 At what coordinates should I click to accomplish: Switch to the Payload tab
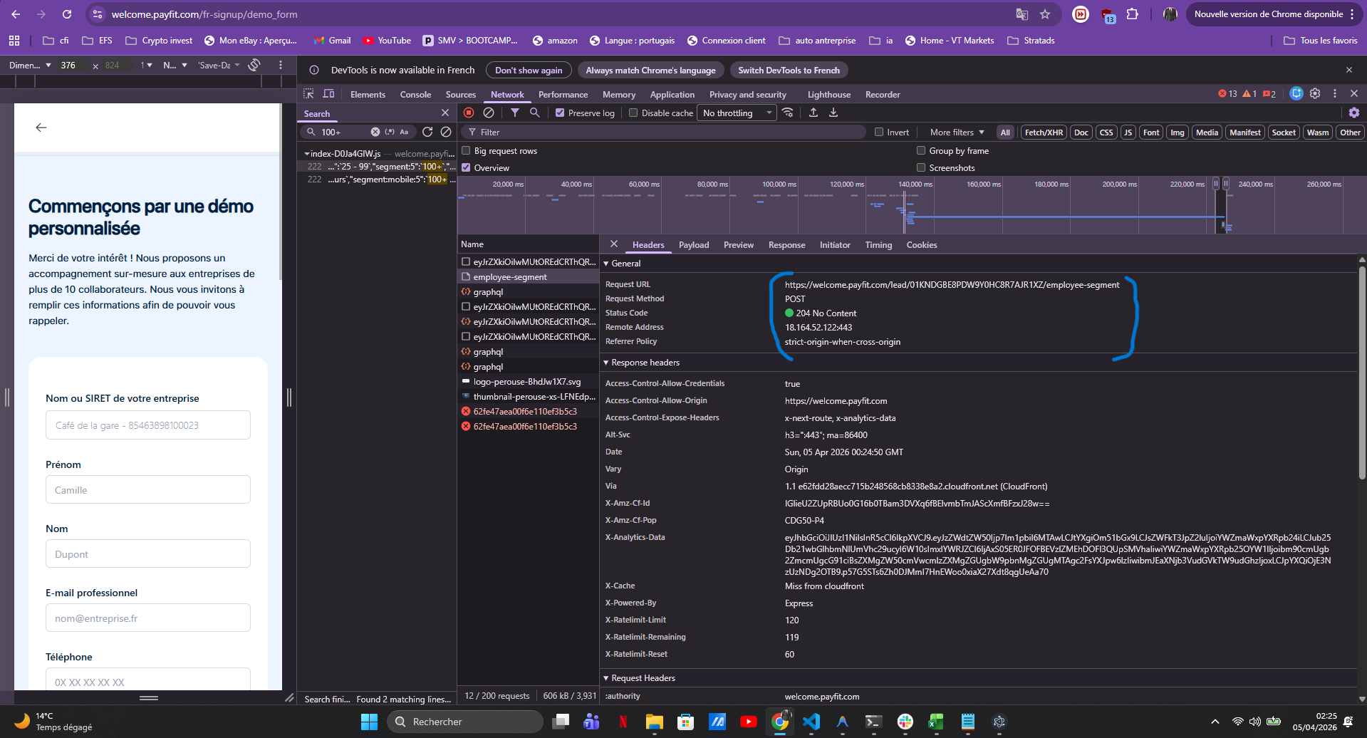[693, 245]
